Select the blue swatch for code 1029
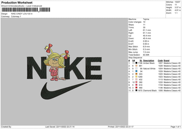182x129 pixels. [136, 71]
